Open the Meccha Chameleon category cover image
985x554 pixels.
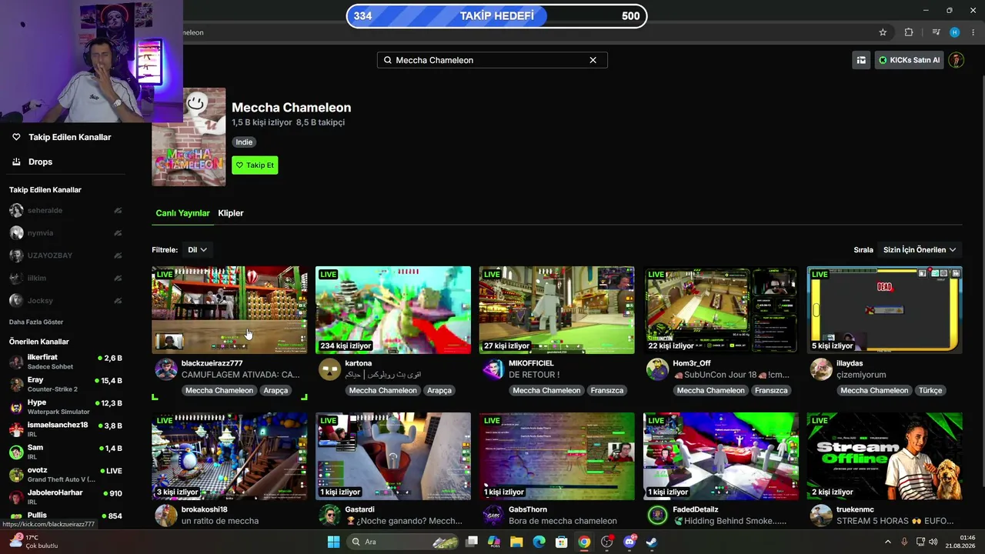(x=189, y=136)
